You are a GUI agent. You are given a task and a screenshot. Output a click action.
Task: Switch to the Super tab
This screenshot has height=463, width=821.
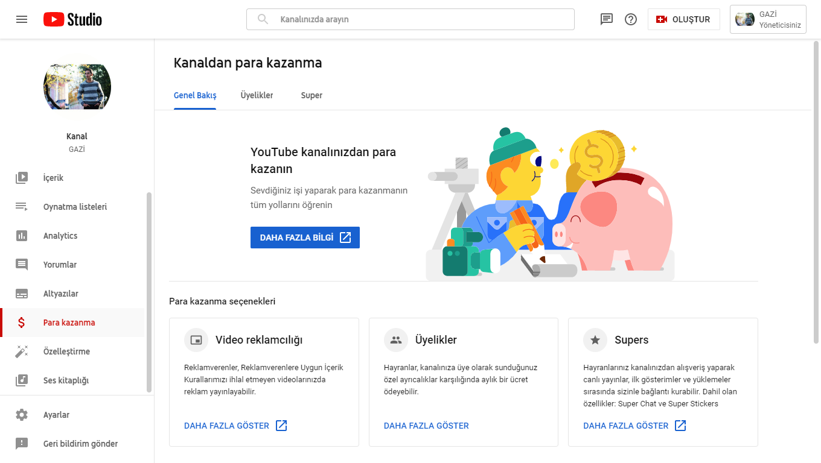(x=311, y=95)
